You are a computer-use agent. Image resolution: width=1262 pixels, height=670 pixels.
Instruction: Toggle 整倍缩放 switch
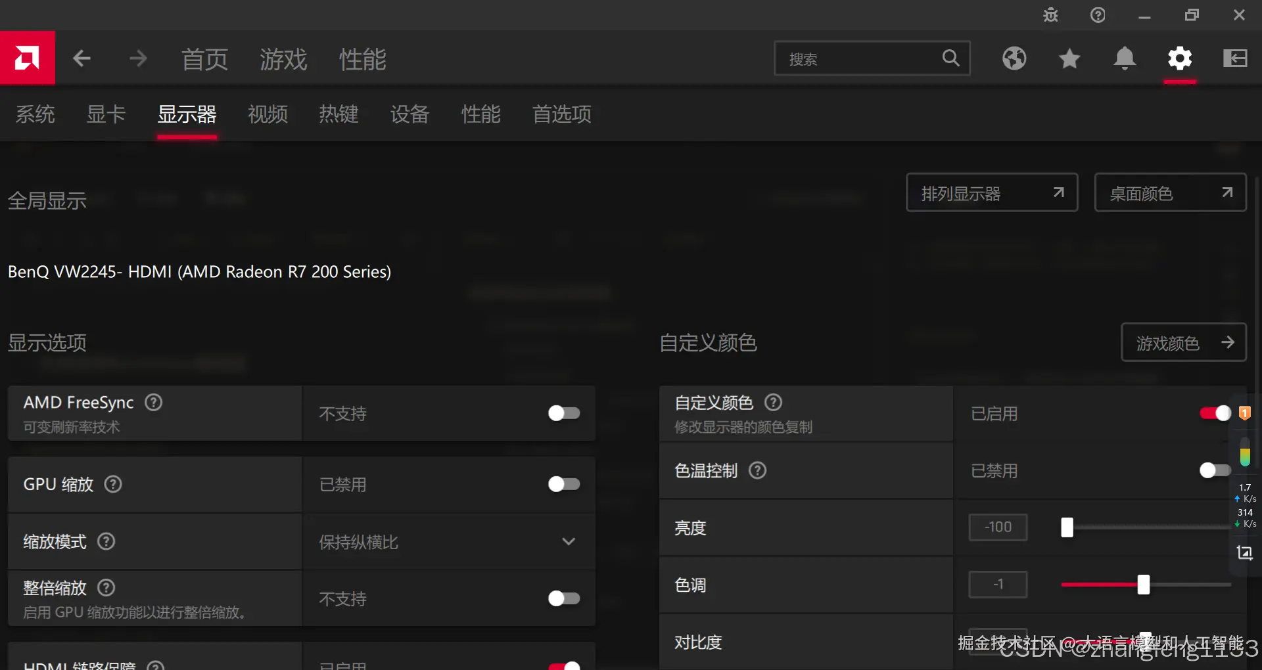point(564,598)
